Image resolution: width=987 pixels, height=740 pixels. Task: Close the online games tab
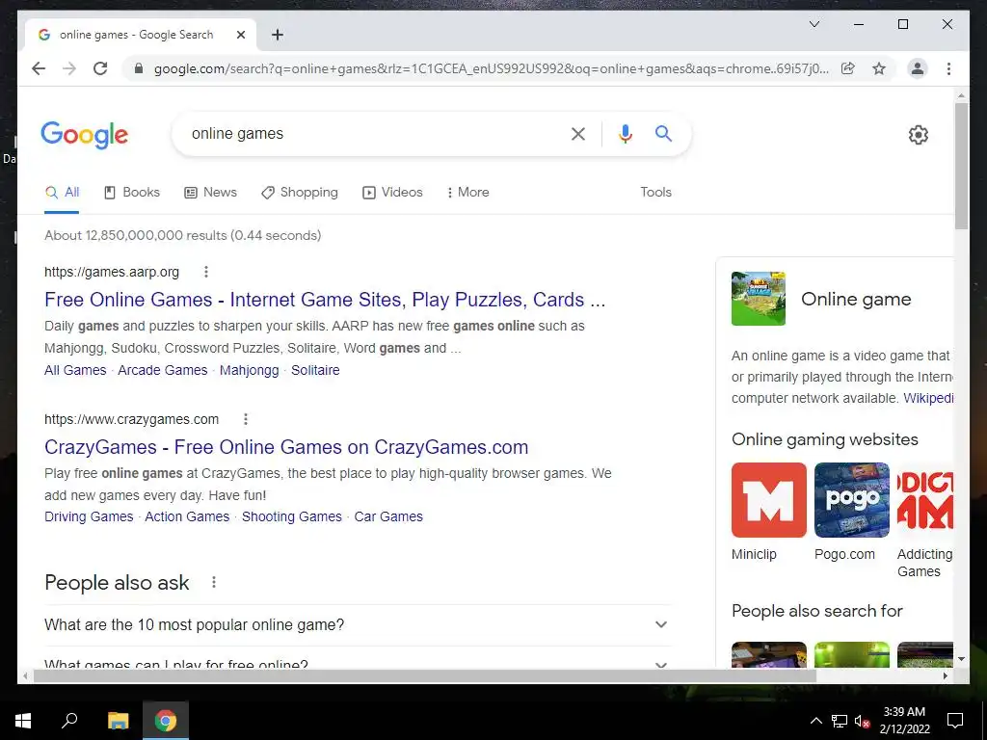pyautogui.click(x=240, y=36)
